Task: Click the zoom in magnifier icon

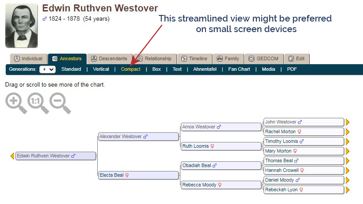Action: tap(16, 103)
